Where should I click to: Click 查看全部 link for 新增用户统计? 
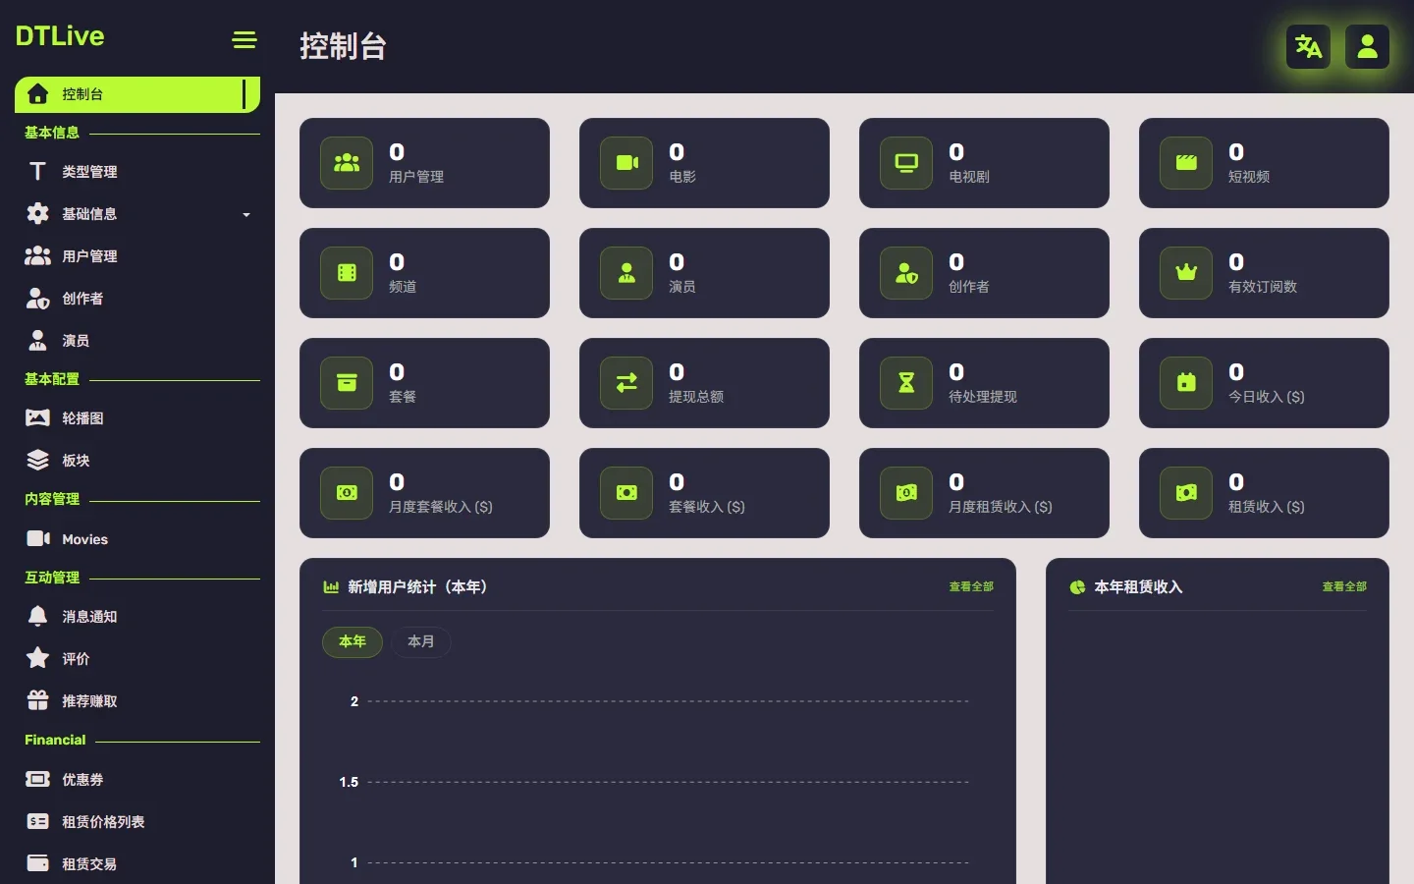tap(971, 586)
